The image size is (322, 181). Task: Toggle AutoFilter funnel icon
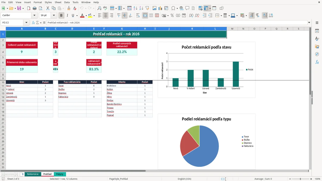147,8
